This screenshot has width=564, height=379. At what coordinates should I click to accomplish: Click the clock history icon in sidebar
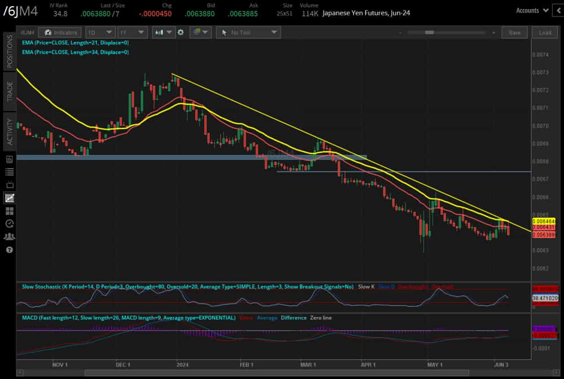pyautogui.click(x=9, y=224)
